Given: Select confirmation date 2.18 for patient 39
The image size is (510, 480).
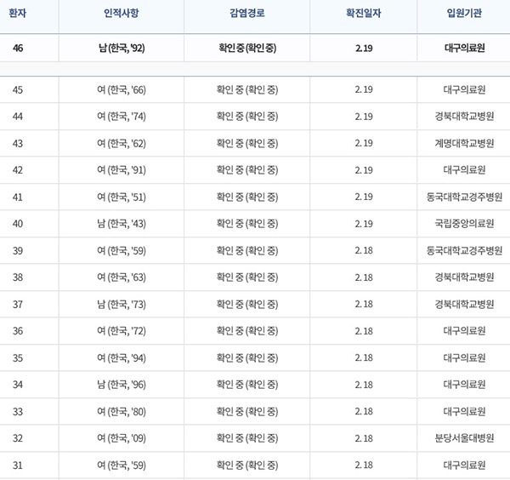Looking at the screenshot, I should point(364,251).
